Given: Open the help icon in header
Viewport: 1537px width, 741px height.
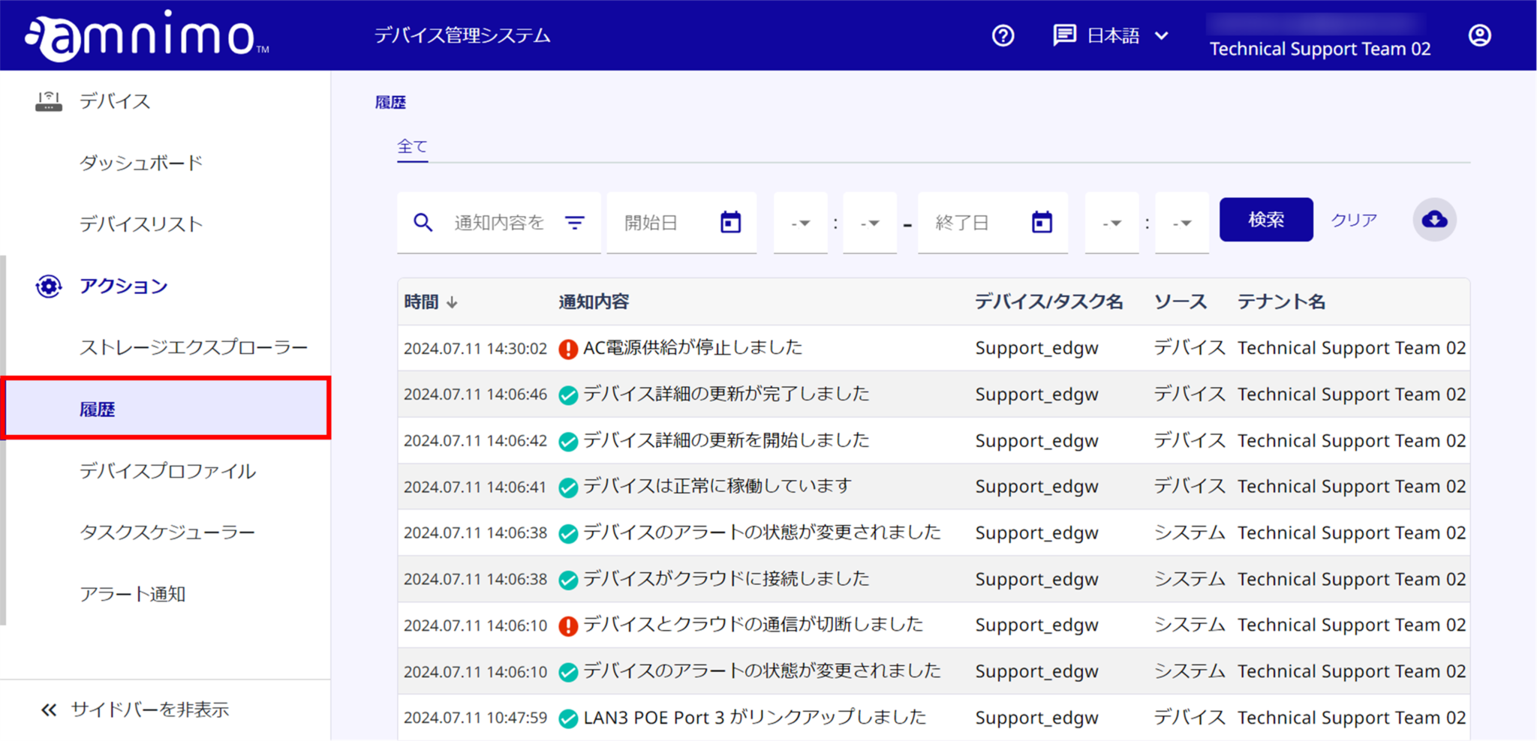Looking at the screenshot, I should click(1003, 35).
